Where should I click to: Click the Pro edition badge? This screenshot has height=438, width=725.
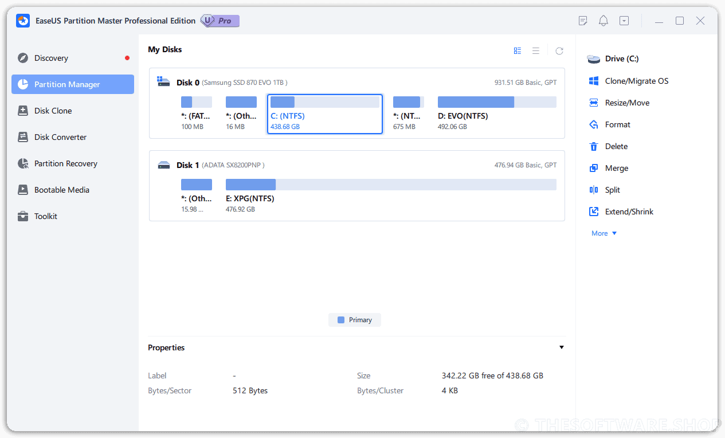tap(220, 21)
